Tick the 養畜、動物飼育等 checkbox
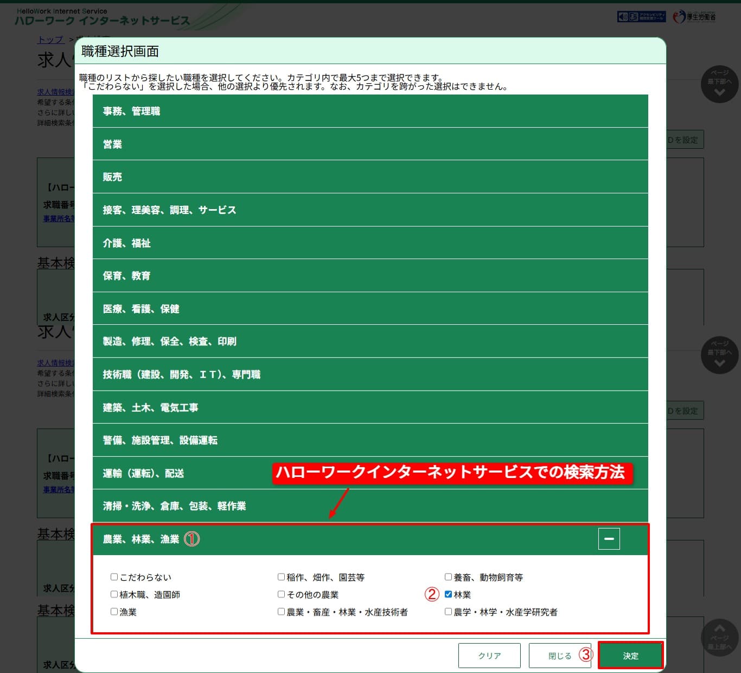Image resolution: width=741 pixels, height=673 pixels. [448, 577]
